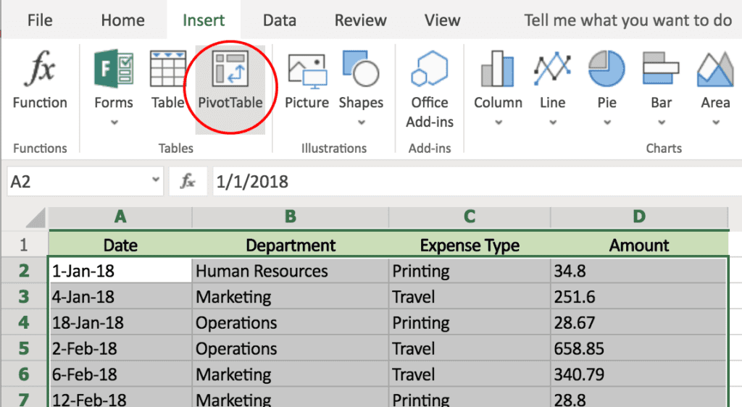Switch to the Home tab
This screenshot has height=407, width=742.
coord(123,21)
